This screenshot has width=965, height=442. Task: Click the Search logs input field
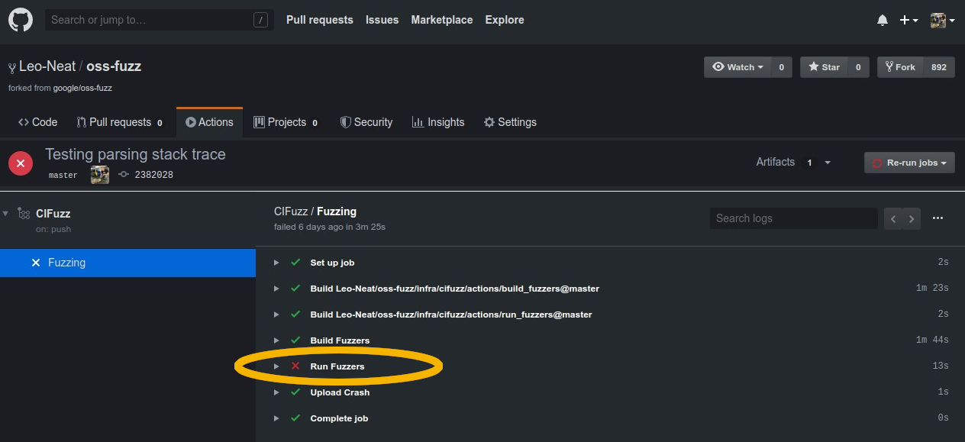coord(793,218)
